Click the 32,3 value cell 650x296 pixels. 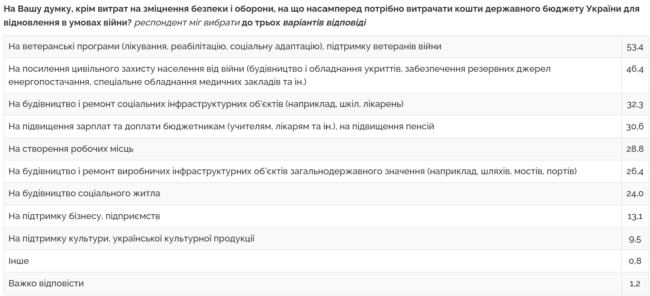click(634, 105)
